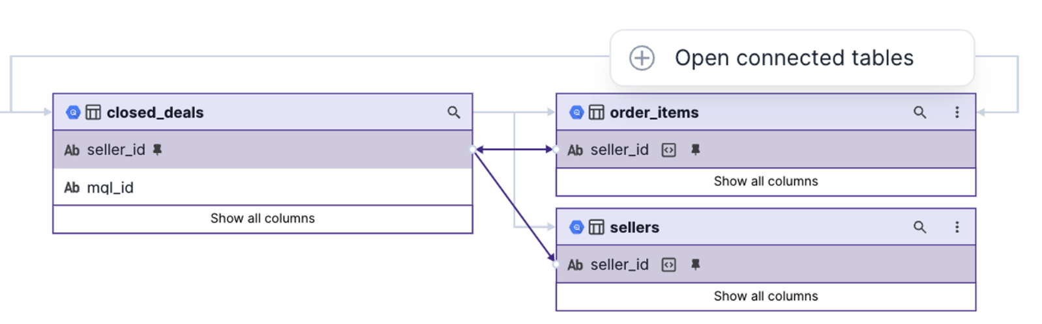Click the order_items table icon
The width and height of the screenshot is (1042, 324).
pos(596,113)
